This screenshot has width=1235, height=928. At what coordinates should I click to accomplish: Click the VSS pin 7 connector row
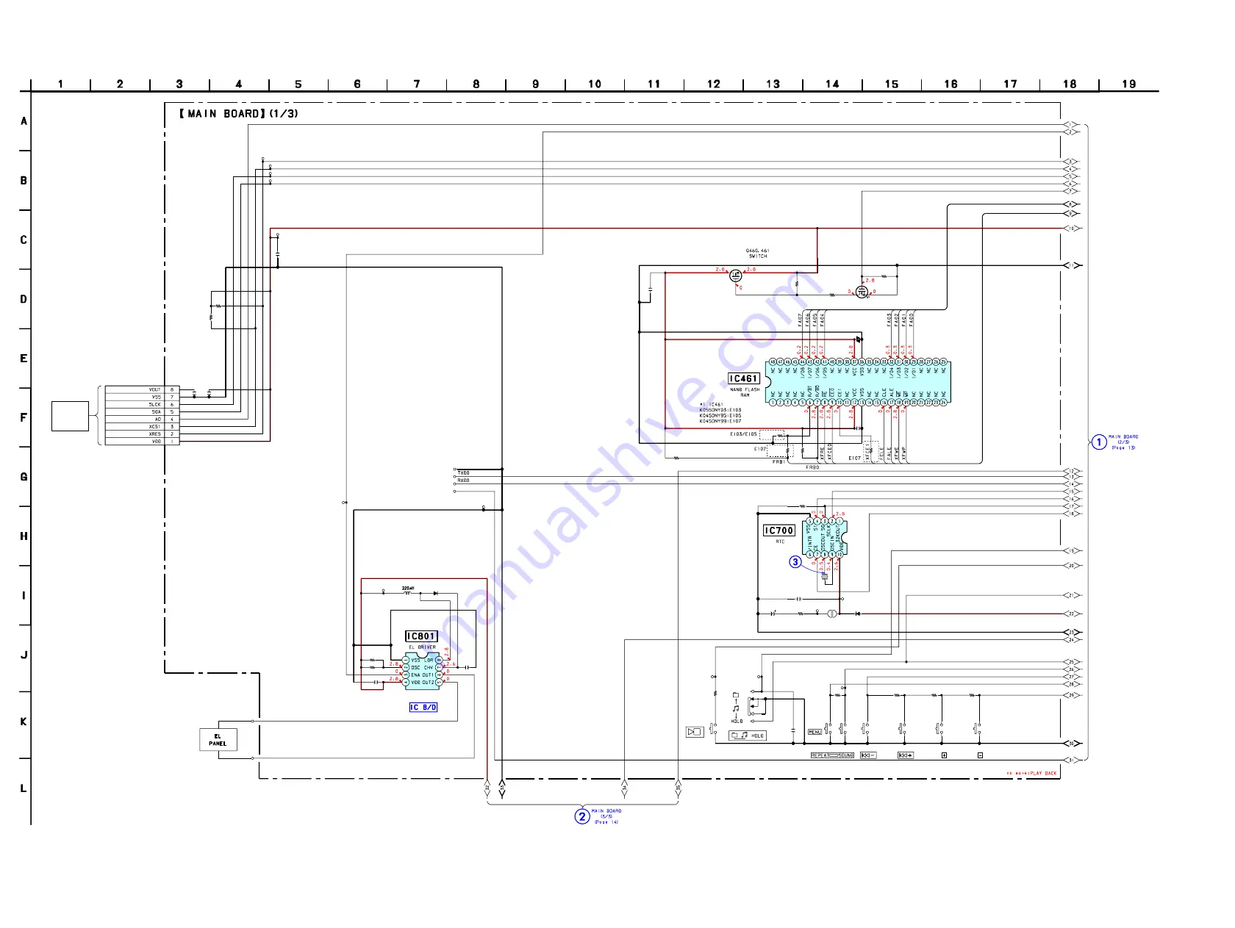click(x=143, y=398)
